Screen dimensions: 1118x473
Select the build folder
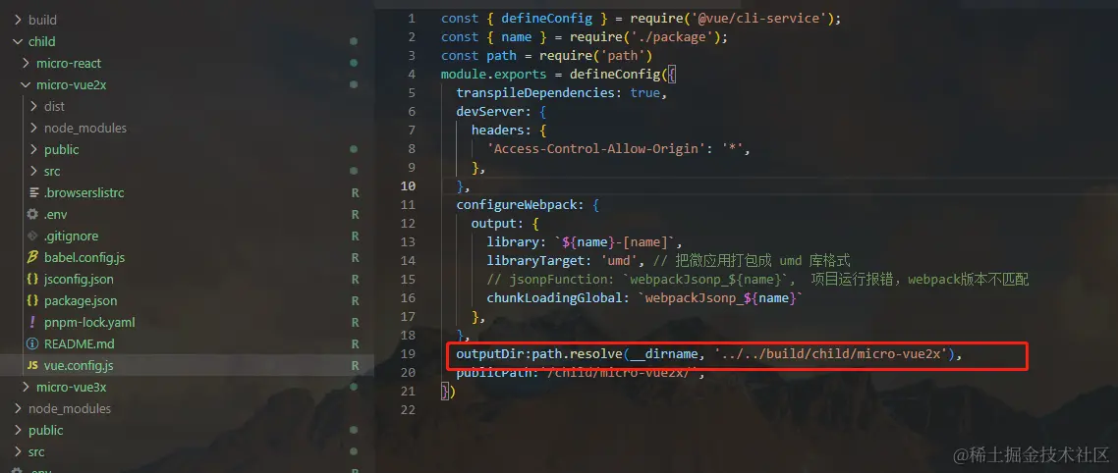(x=43, y=20)
